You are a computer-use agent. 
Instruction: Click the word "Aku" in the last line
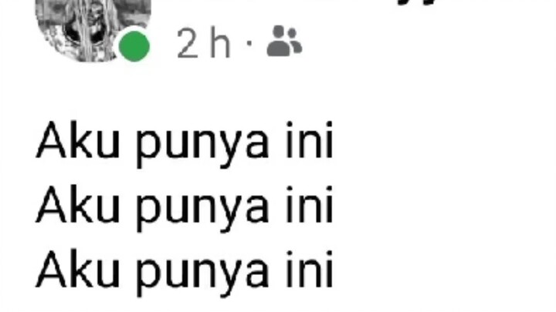pos(78,269)
